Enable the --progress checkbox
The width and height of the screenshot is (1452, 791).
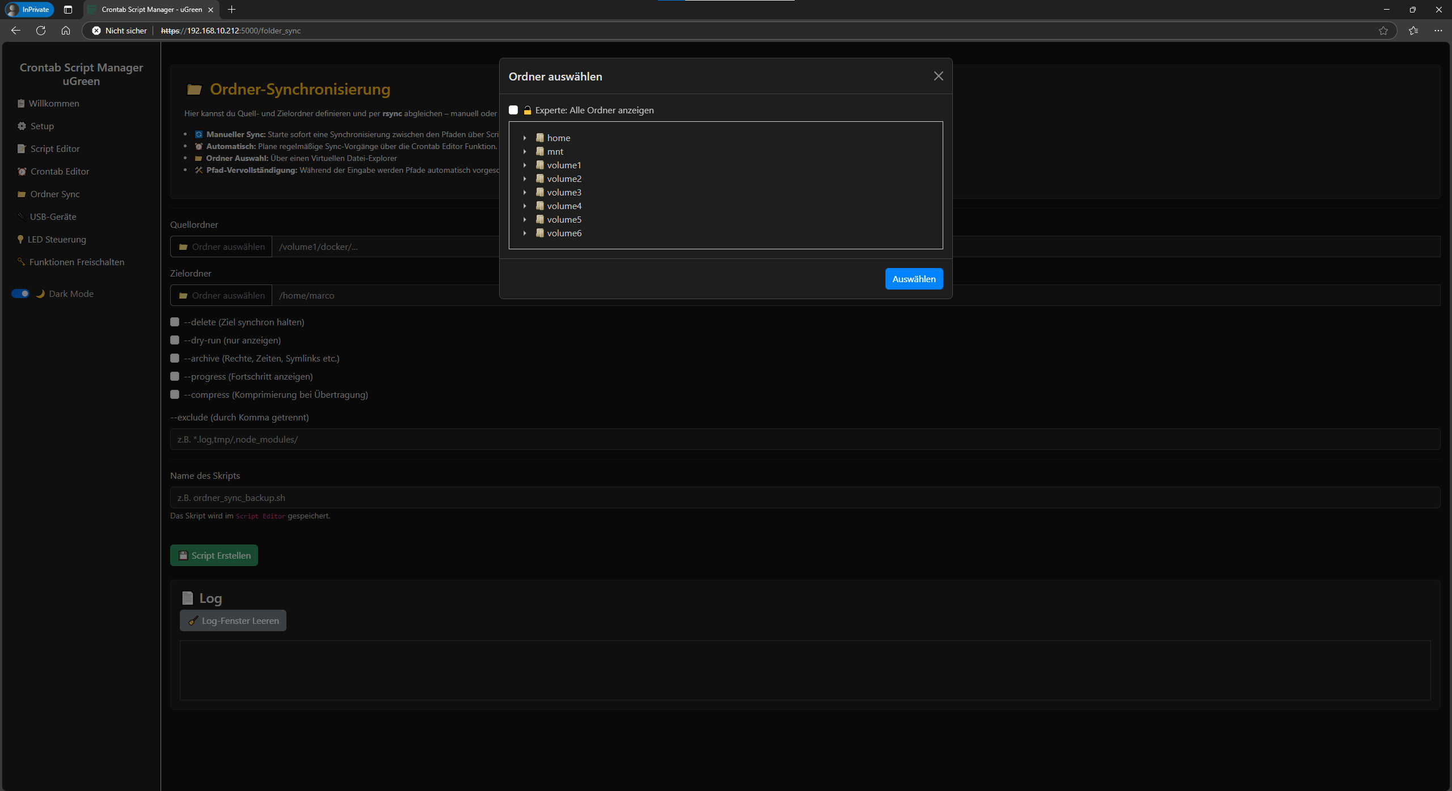(x=175, y=376)
